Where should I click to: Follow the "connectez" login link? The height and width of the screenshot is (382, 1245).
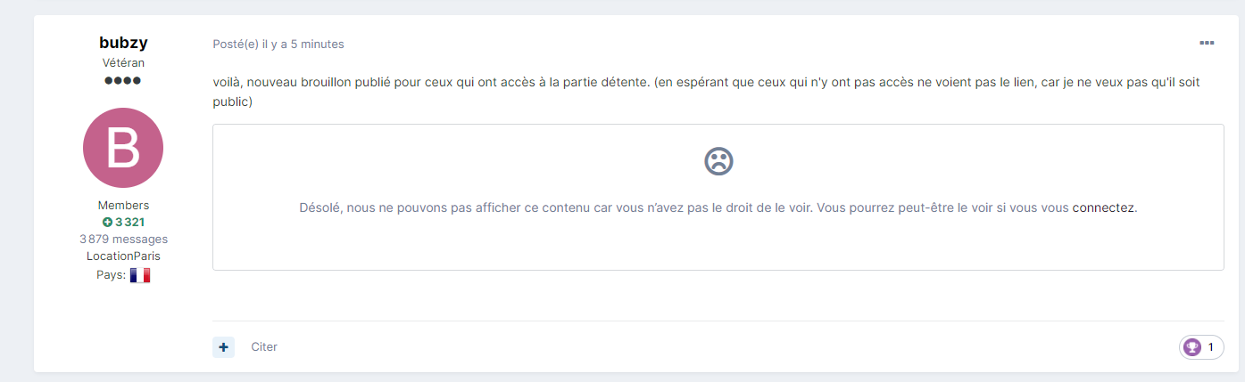(1103, 207)
